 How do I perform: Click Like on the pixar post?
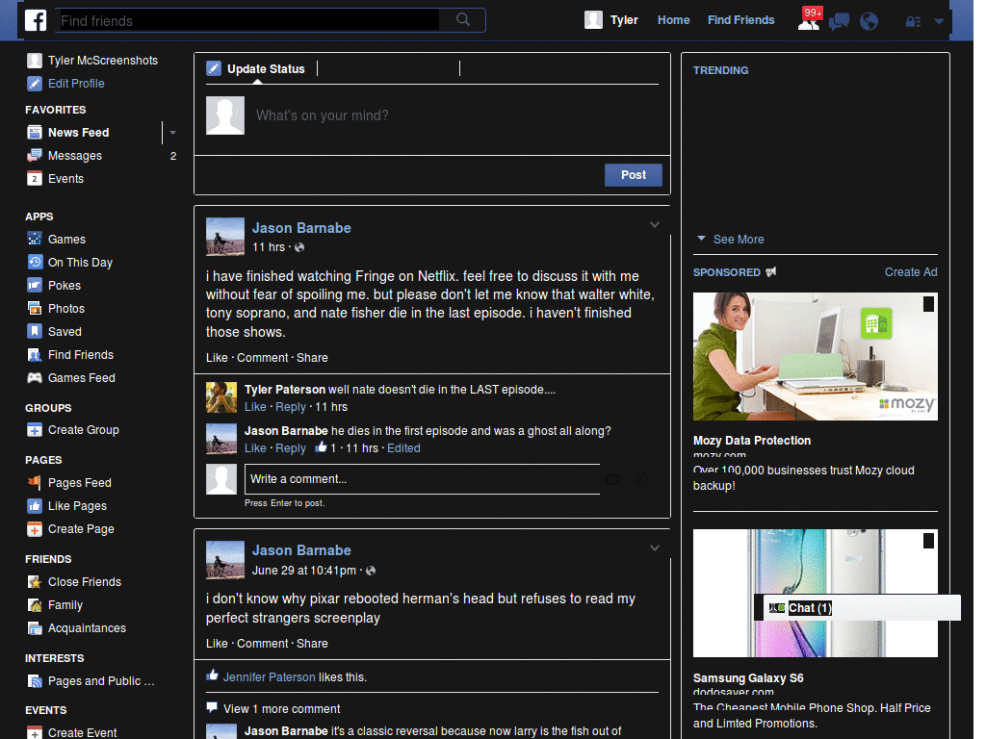coord(217,644)
